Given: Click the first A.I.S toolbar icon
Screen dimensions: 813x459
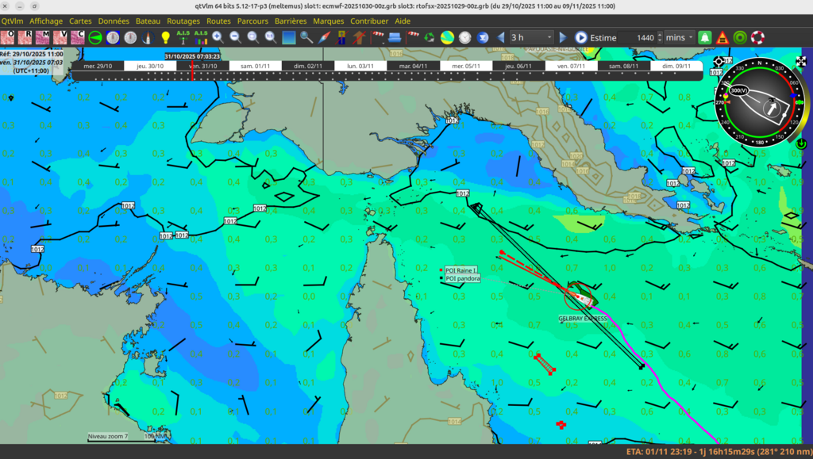Looking at the screenshot, I should (x=183, y=37).
